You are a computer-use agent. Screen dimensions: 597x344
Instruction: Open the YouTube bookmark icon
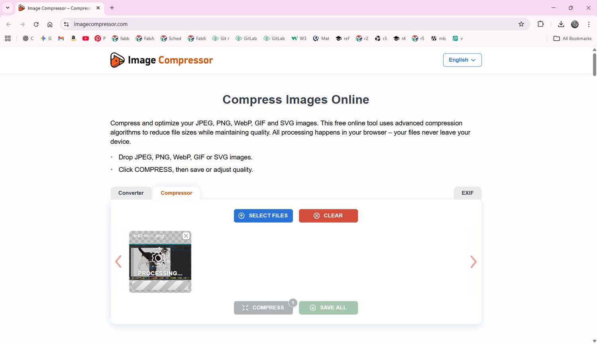[x=85, y=38]
